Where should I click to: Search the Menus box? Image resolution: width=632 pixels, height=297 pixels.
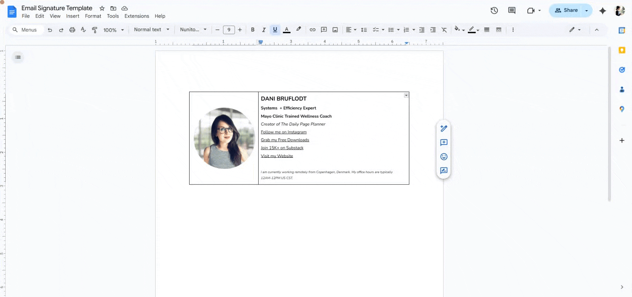tap(26, 30)
